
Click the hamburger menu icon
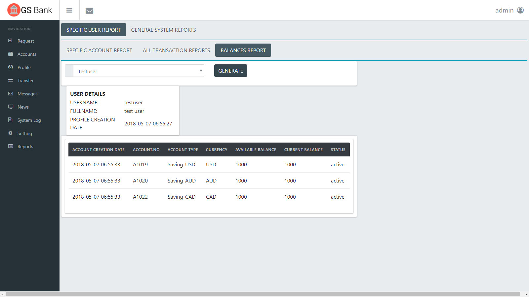click(x=69, y=10)
